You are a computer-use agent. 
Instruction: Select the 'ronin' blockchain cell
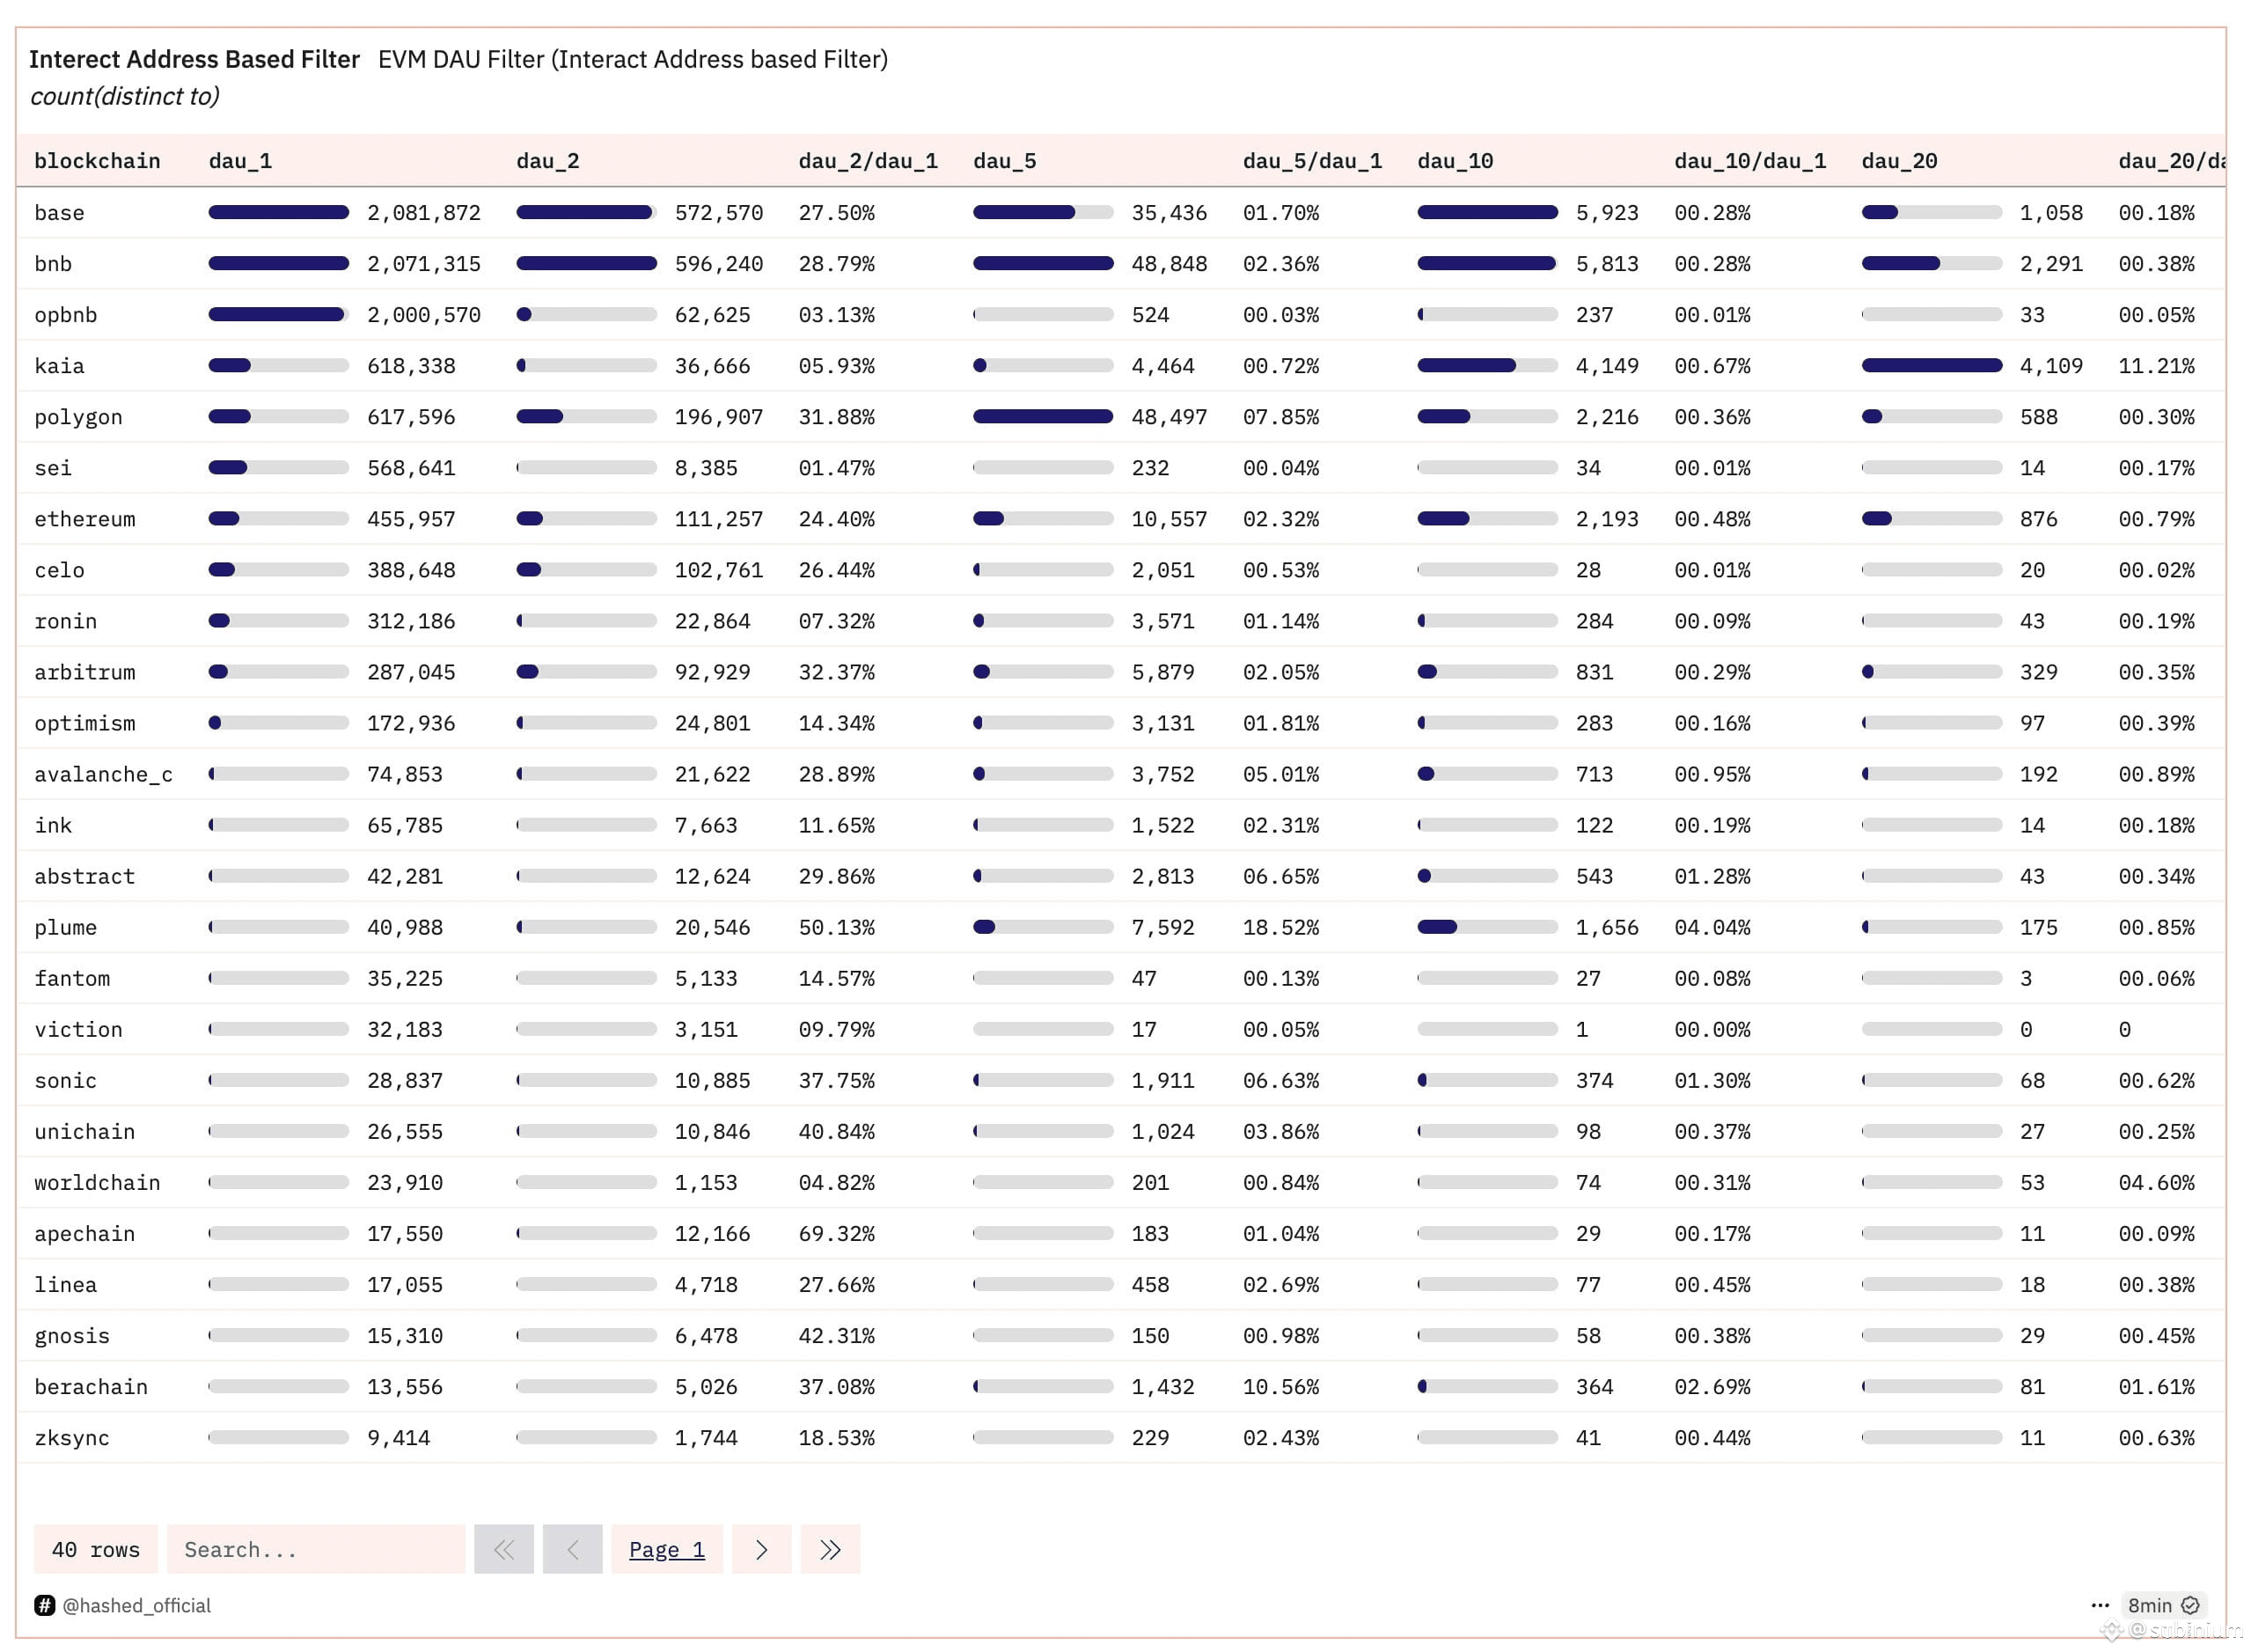click(x=66, y=621)
